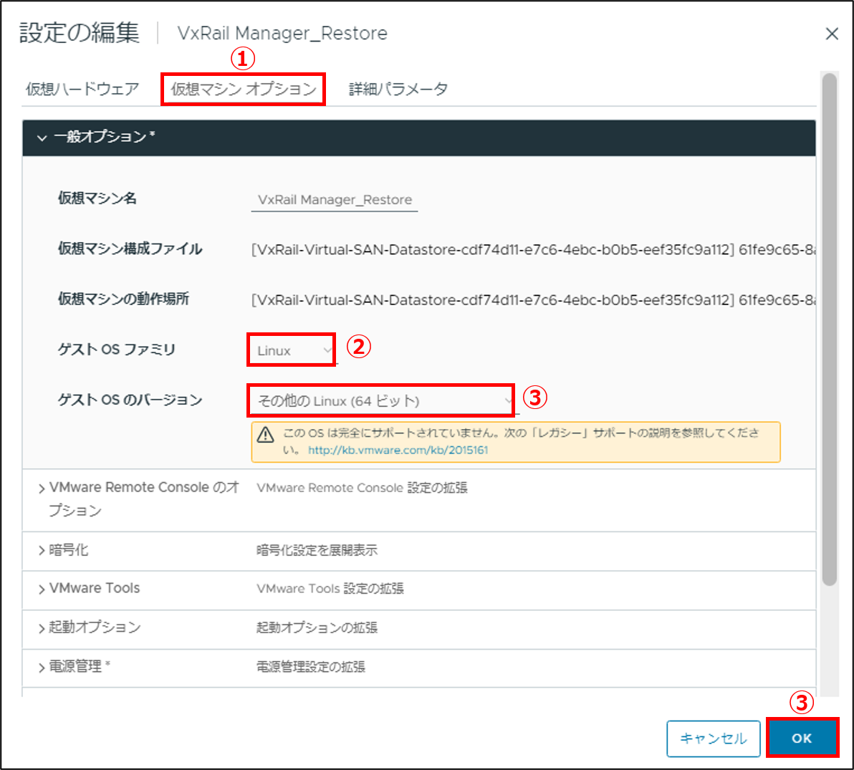Expand the 電源管理 section
The height and width of the screenshot is (770, 854).
coord(42,668)
